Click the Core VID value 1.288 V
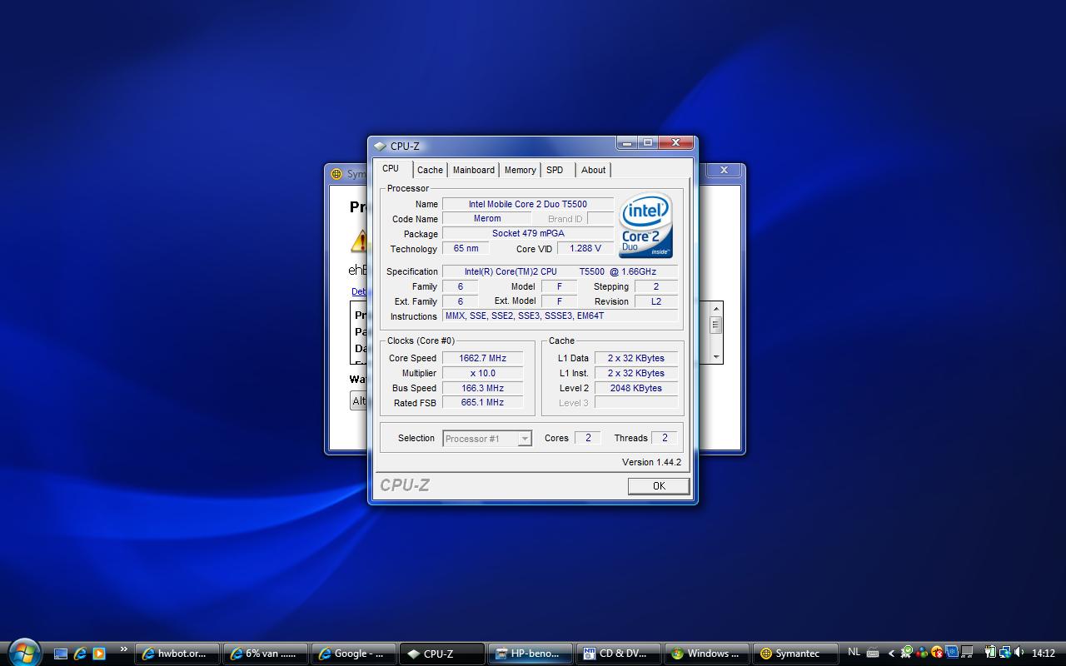Viewport: 1066px width, 666px height. point(585,249)
